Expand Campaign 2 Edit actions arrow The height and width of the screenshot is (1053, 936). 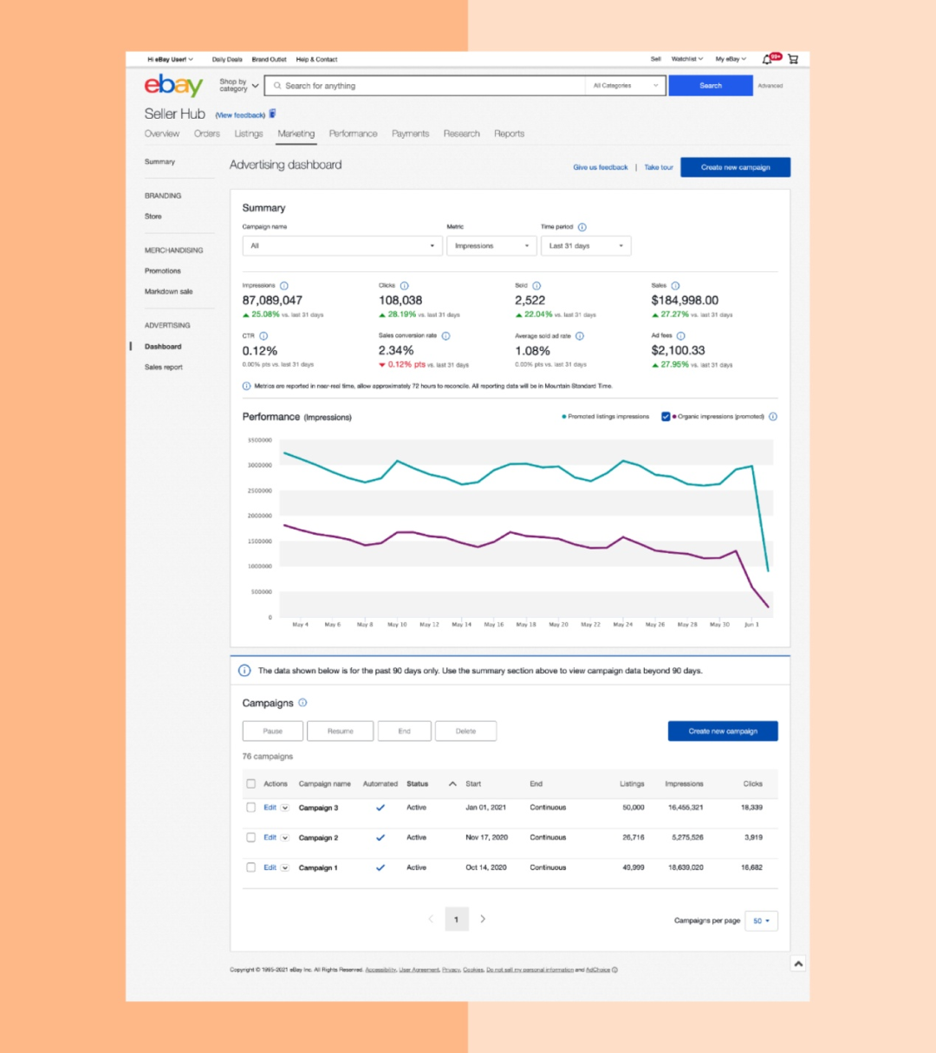pyautogui.click(x=285, y=838)
